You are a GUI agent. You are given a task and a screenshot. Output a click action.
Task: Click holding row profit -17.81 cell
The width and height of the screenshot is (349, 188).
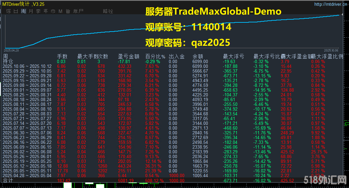(124, 61)
